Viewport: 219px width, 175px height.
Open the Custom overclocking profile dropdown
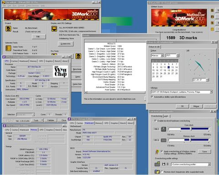click(209, 165)
